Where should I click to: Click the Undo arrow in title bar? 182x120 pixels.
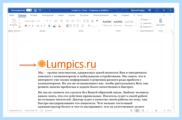coord(40,10)
